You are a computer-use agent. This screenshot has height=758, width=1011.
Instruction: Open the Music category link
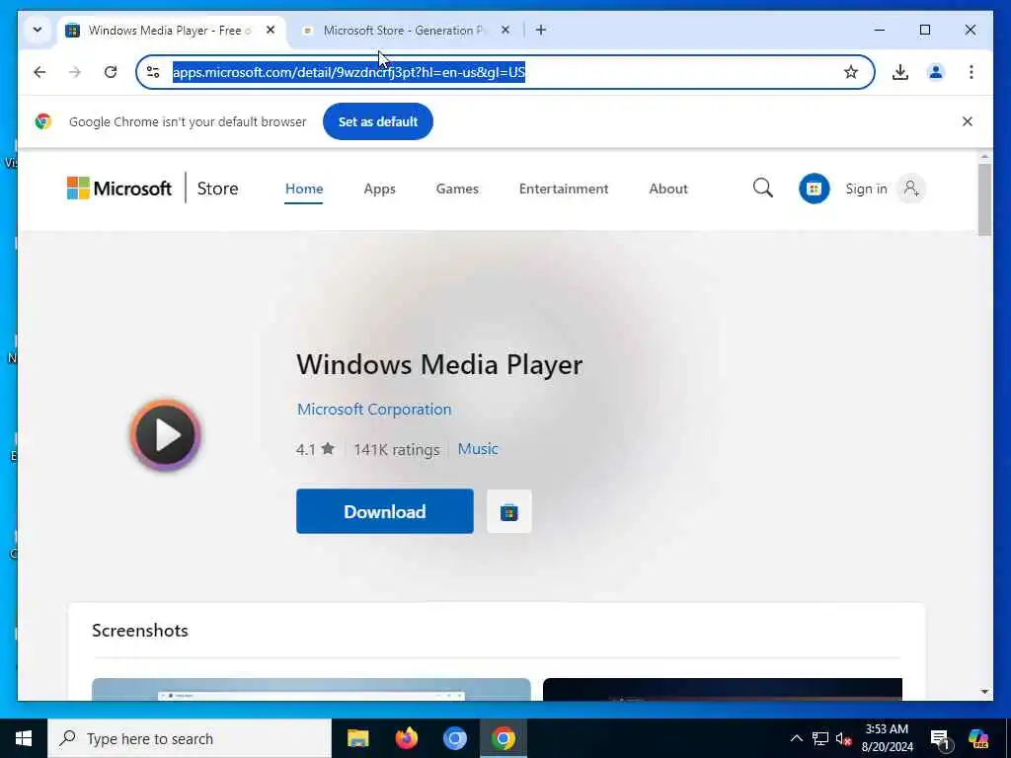click(478, 449)
